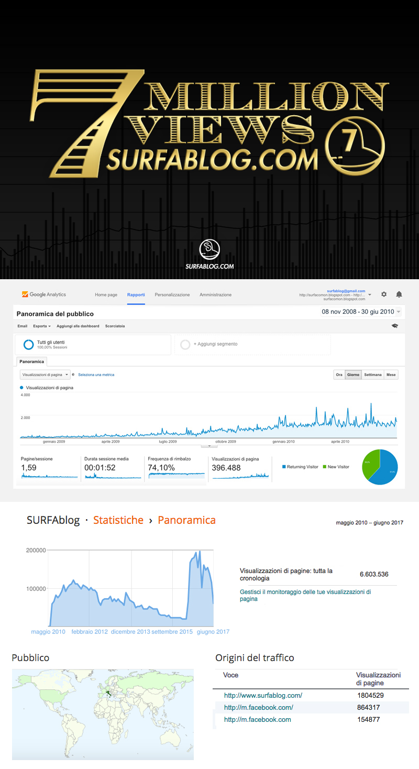Image resolution: width=419 pixels, height=769 pixels.
Task: Click the graduation cap education icon
Action: coord(394,326)
